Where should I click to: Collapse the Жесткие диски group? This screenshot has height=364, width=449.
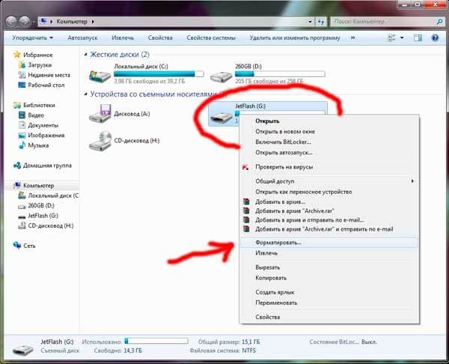click(85, 55)
